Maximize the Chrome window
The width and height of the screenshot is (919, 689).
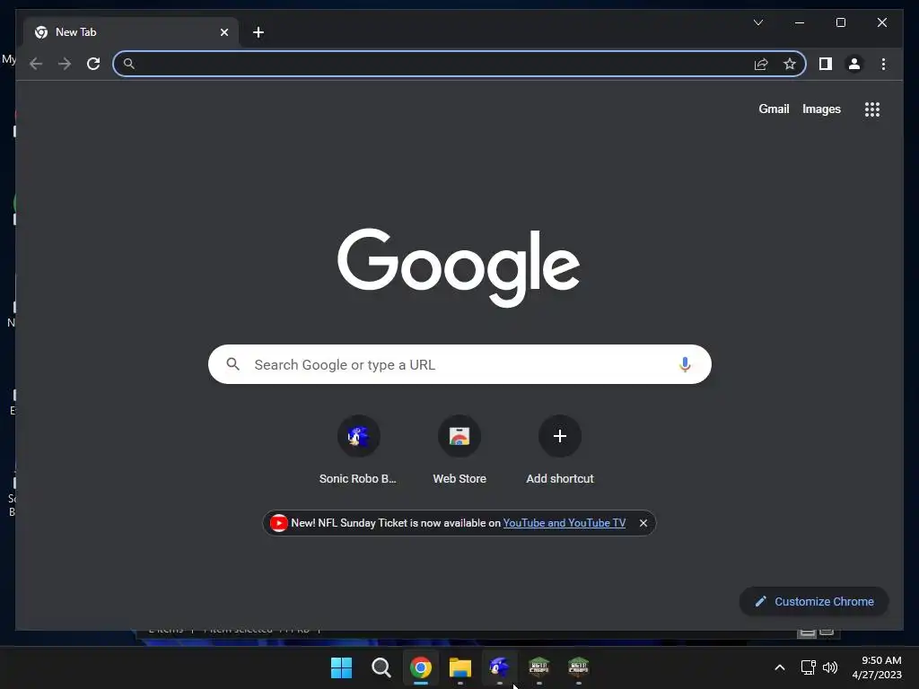click(x=840, y=22)
